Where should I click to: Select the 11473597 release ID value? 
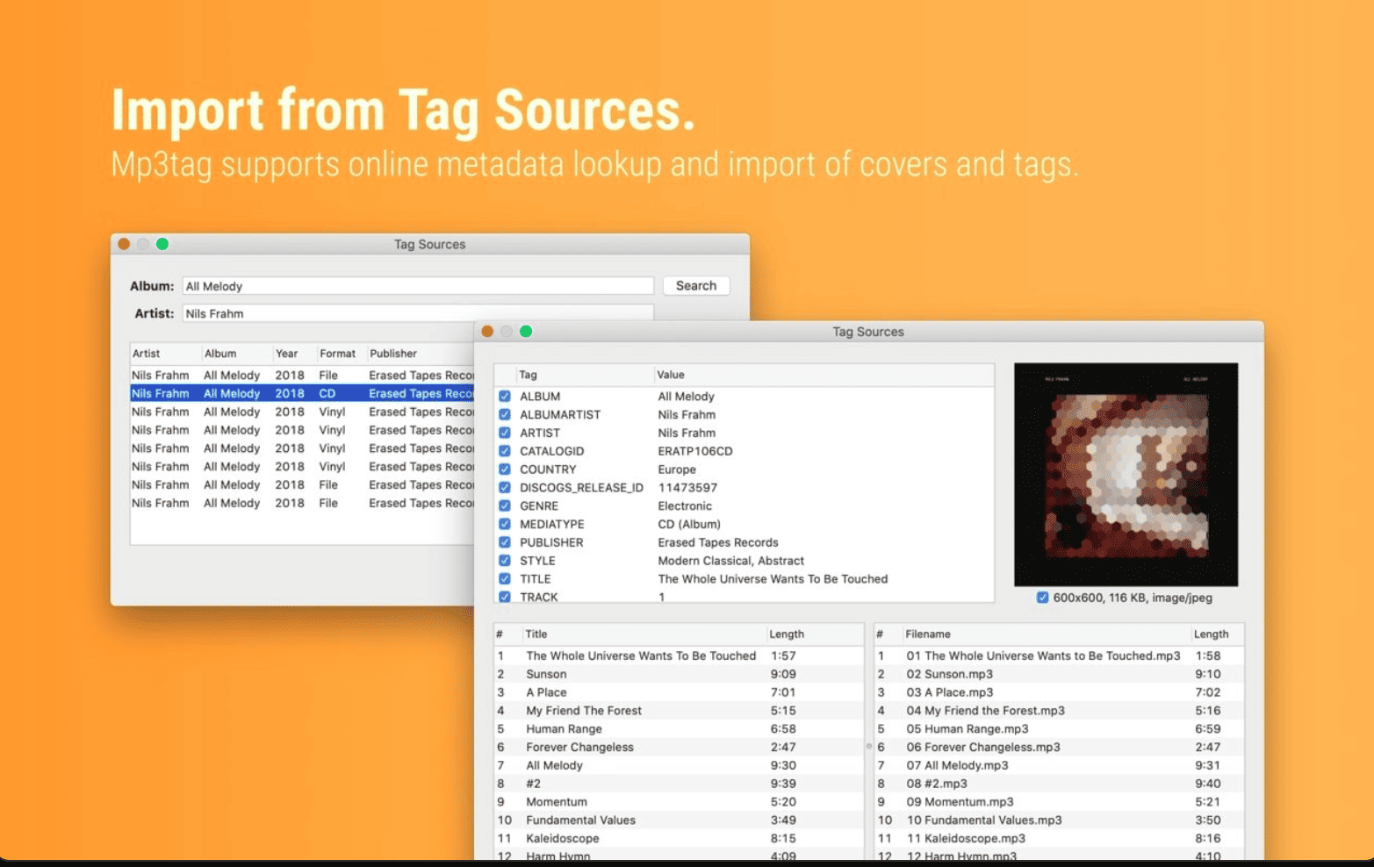pos(687,488)
